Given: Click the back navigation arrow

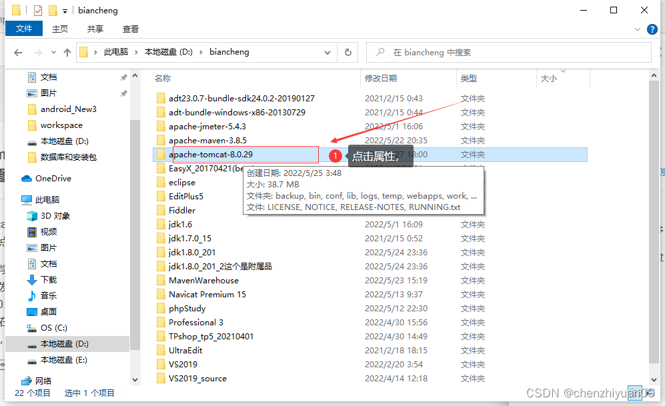Looking at the screenshot, I should (x=18, y=52).
